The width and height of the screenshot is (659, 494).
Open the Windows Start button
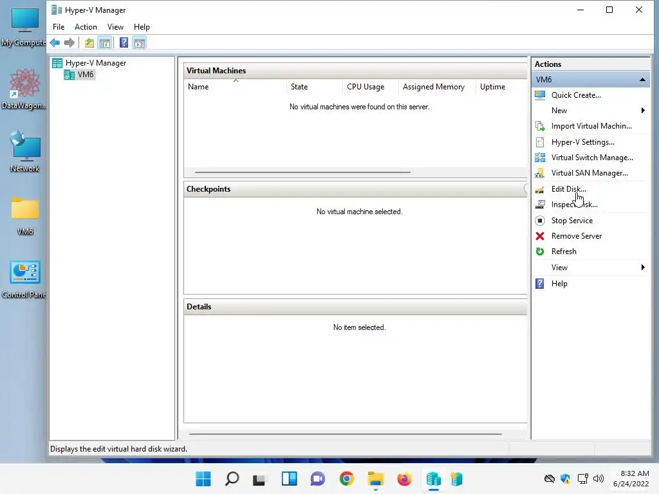203,479
